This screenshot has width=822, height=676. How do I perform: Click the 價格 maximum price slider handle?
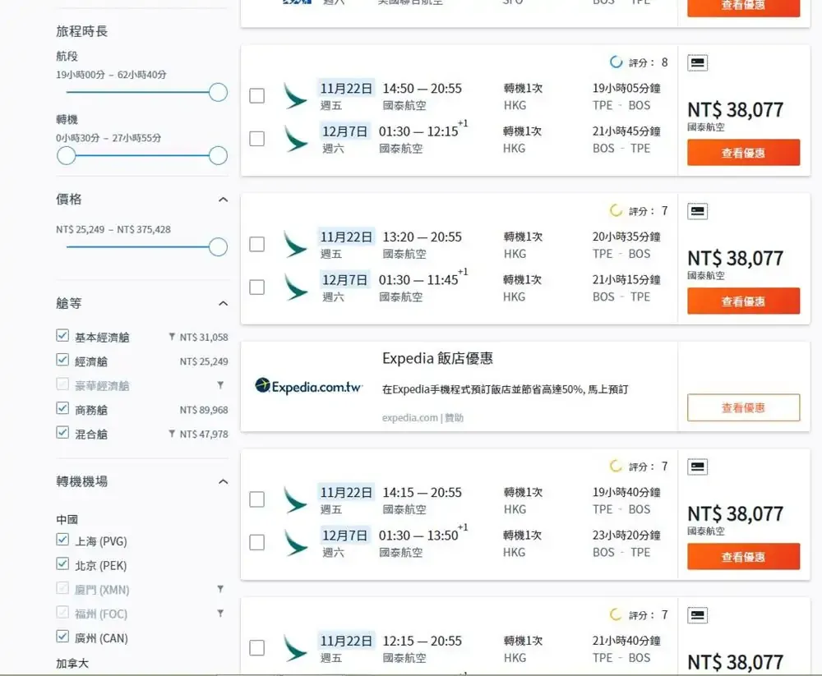[x=218, y=246]
